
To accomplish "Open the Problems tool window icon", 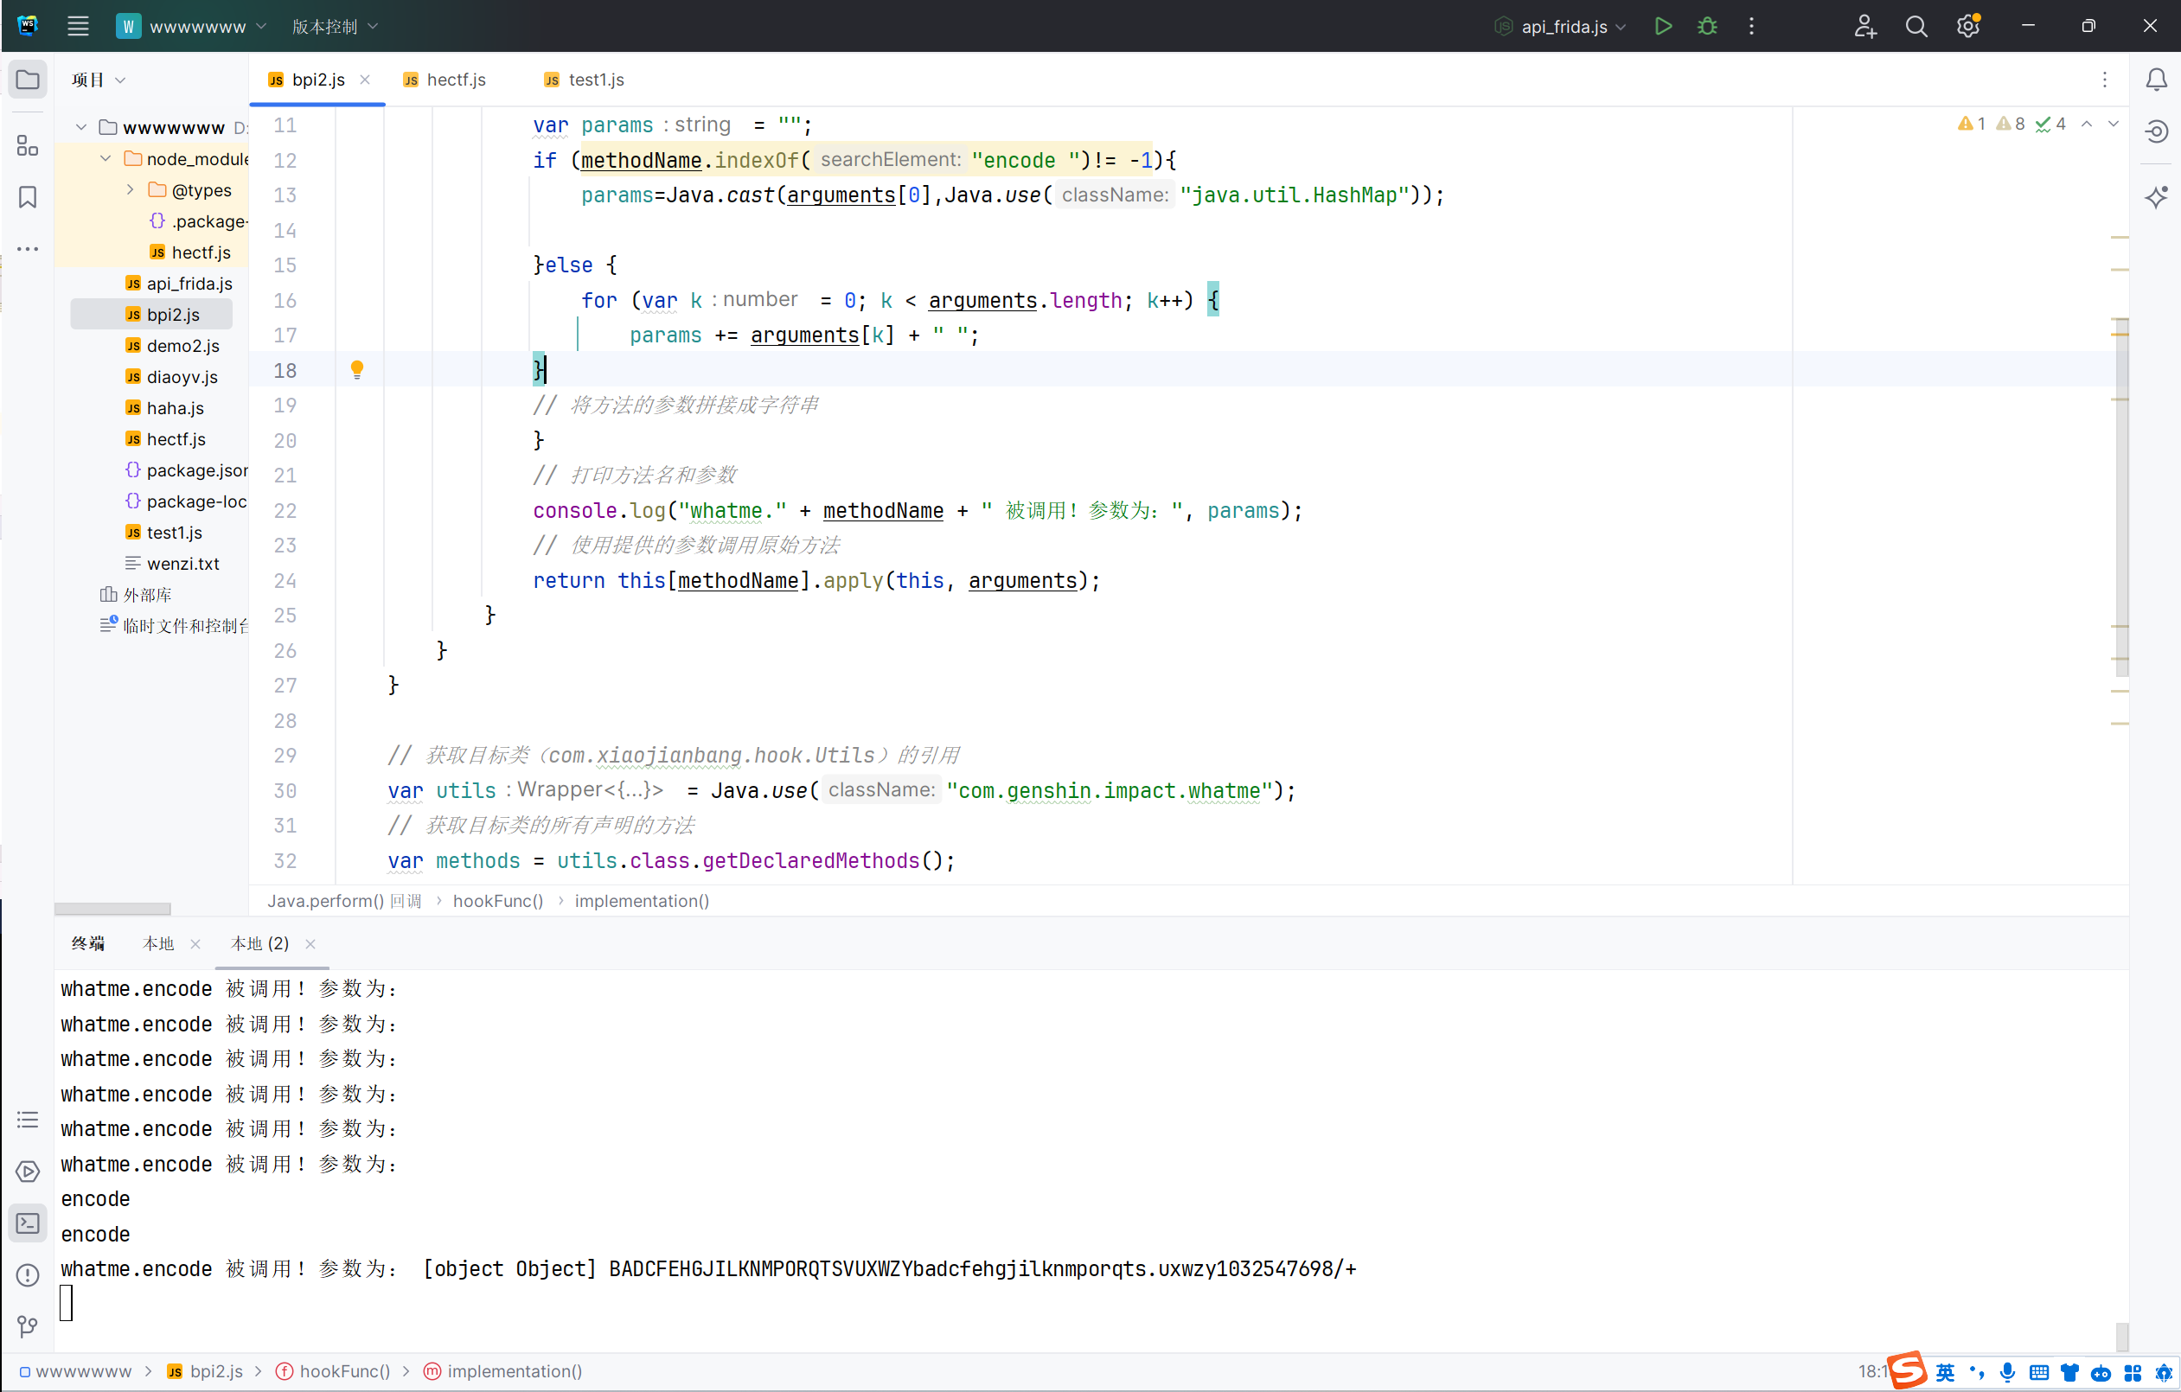I will (28, 1275).
